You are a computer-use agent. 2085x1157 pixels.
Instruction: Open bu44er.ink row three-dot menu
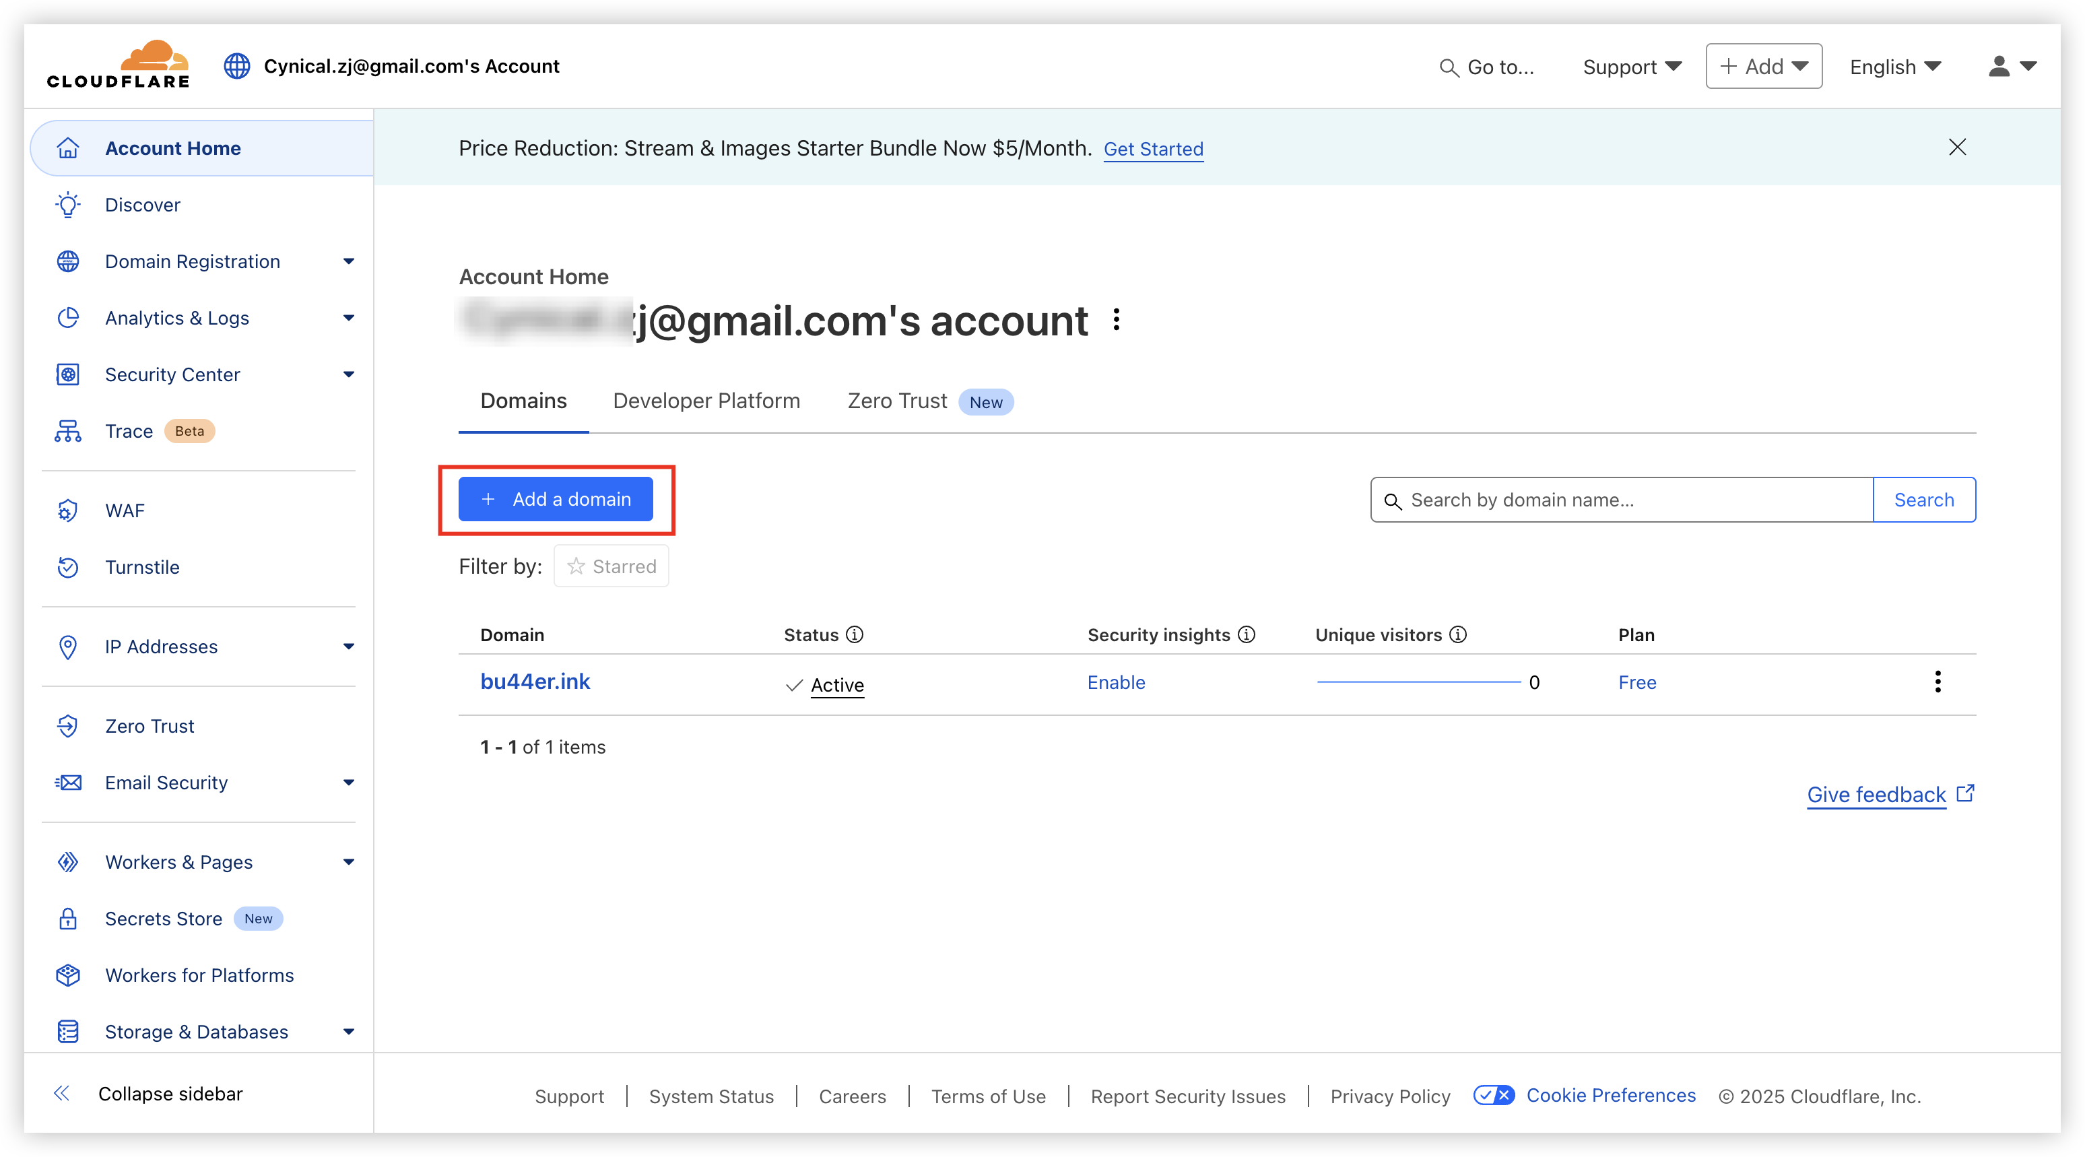(x=1938, y=682)
